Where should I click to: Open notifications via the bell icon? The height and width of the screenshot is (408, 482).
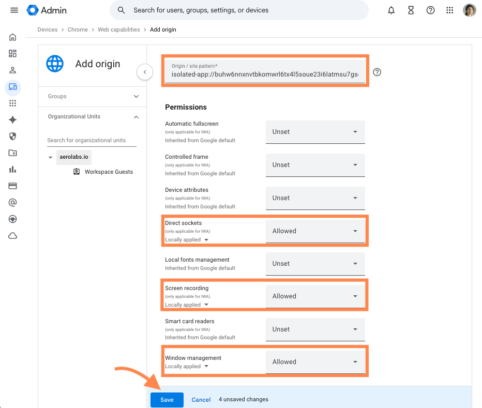[x=391, y=10]
